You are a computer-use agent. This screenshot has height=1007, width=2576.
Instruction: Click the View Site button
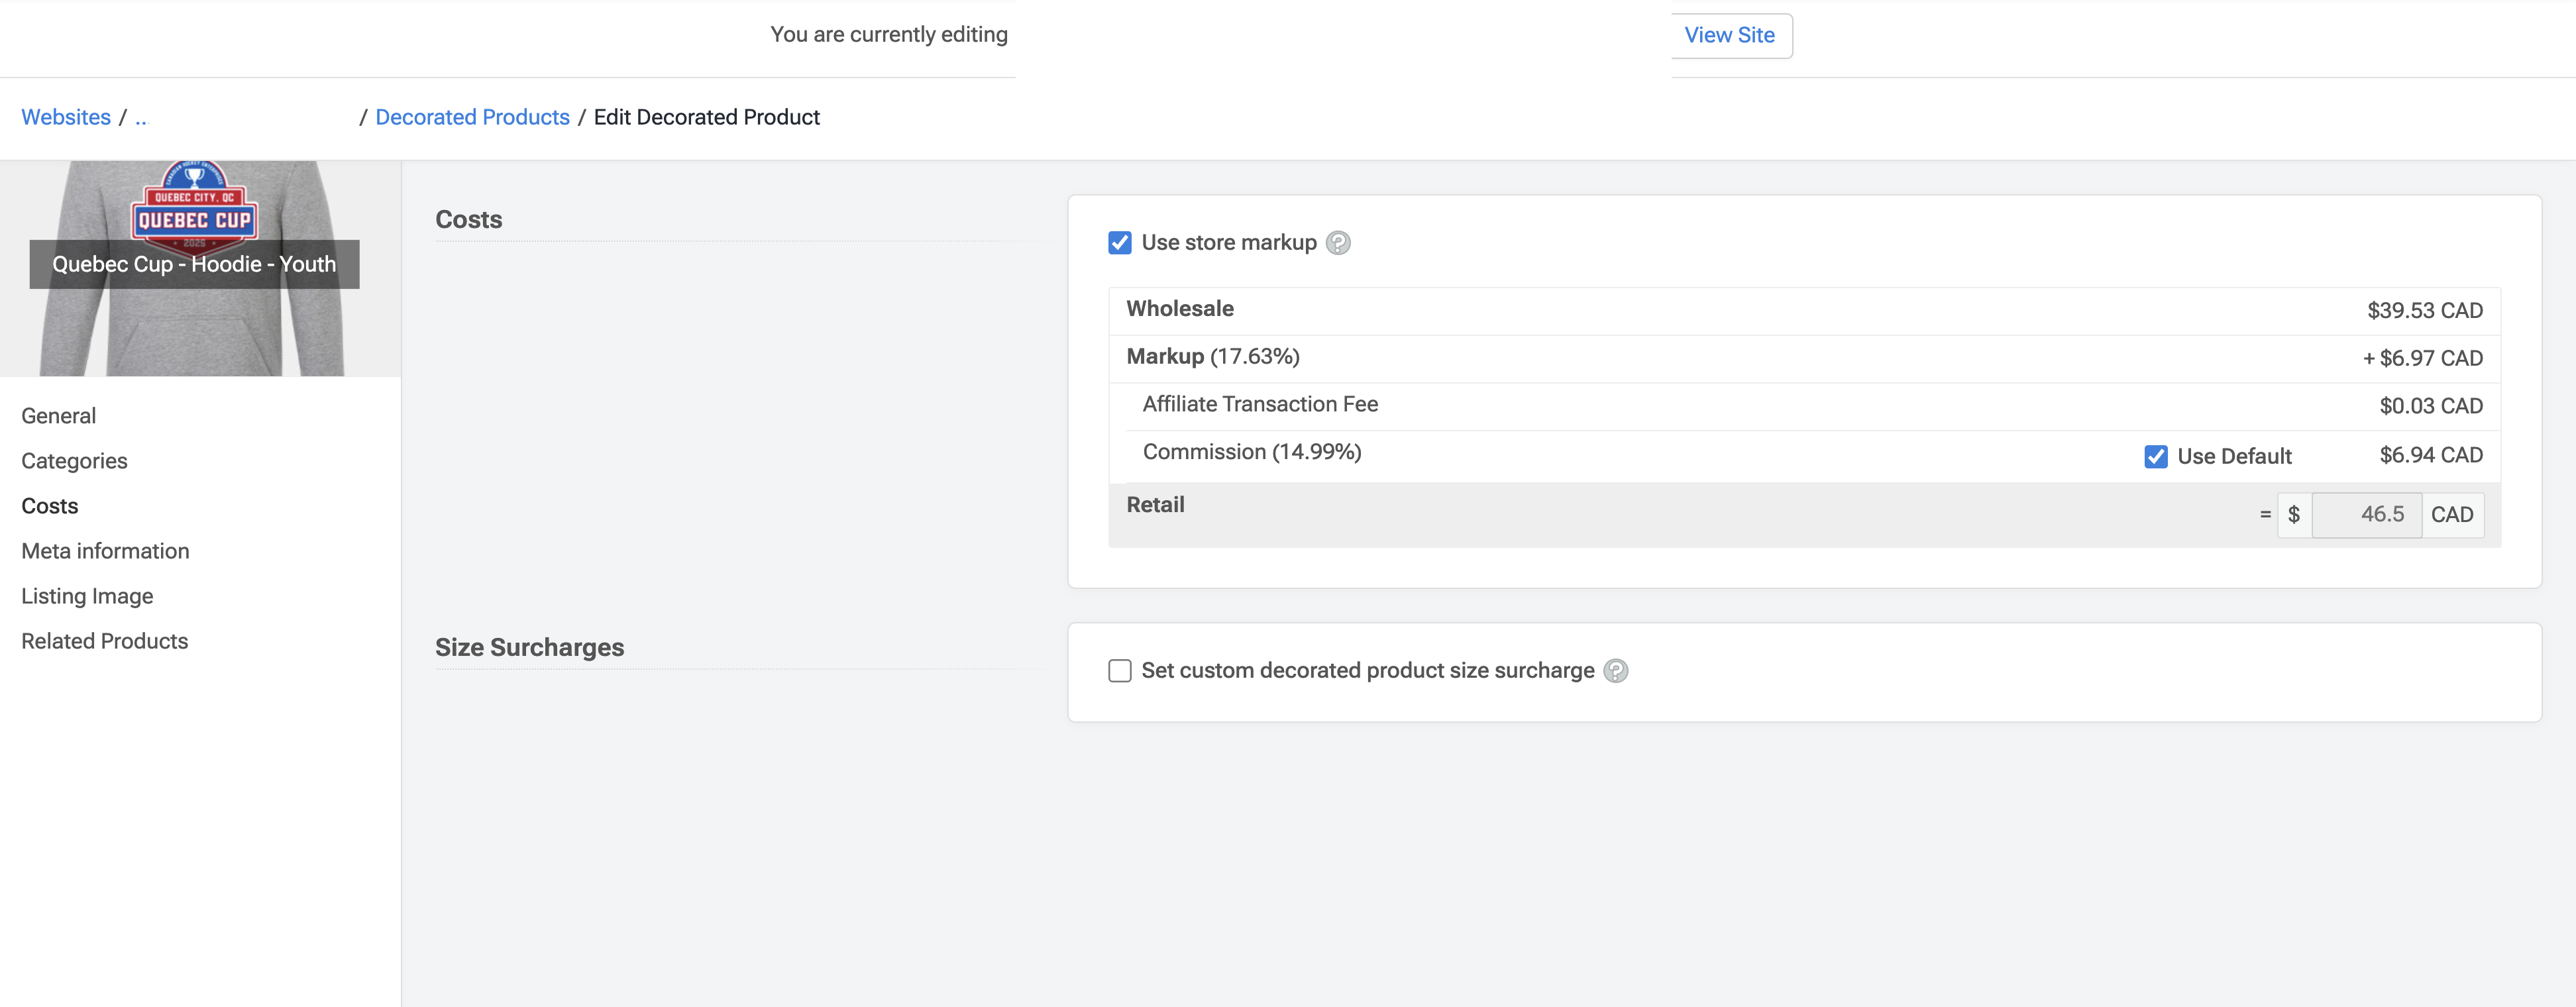1729,35
